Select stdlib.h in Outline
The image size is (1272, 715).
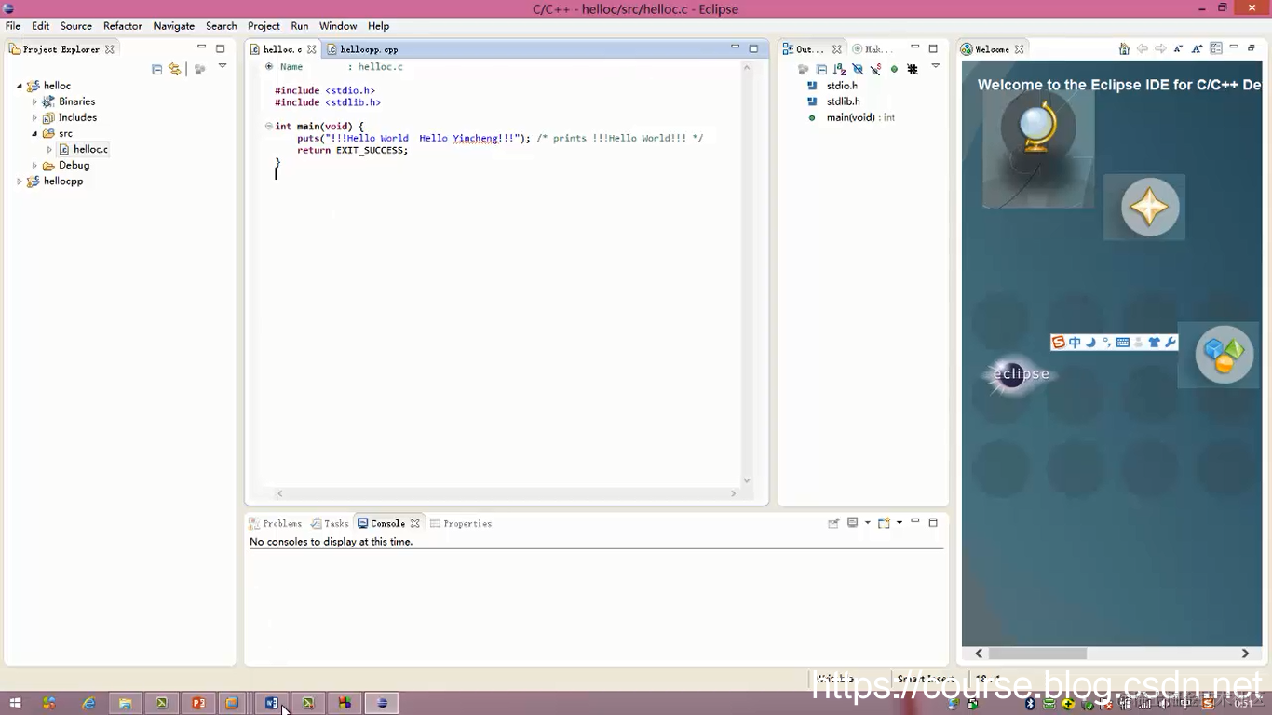[843, 101]
